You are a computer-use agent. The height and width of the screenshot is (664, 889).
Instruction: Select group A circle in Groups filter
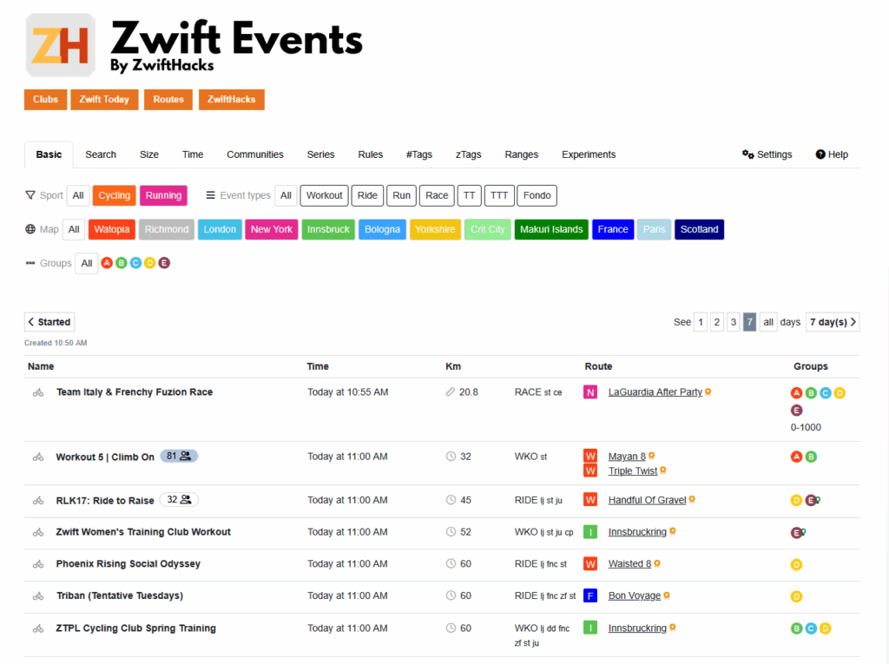107,263
